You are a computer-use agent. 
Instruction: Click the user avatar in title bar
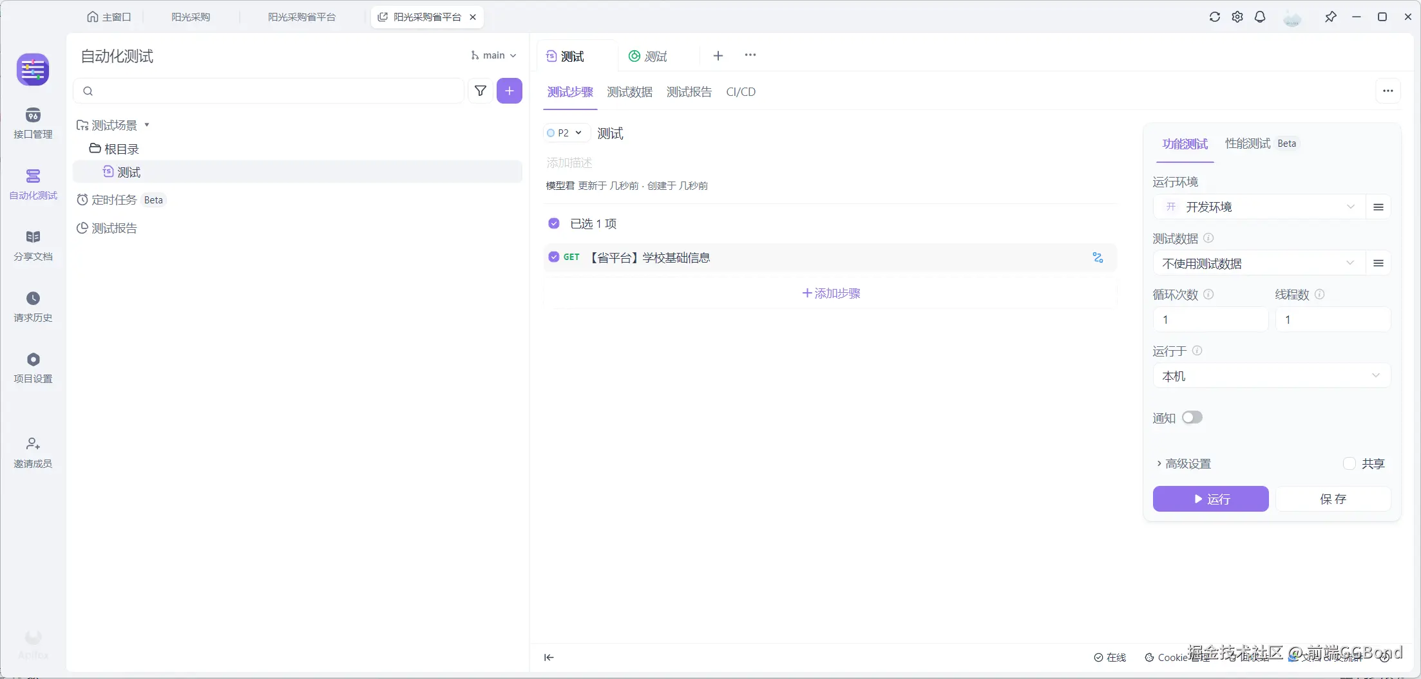pyautogui.click(x=1292, y=17)
